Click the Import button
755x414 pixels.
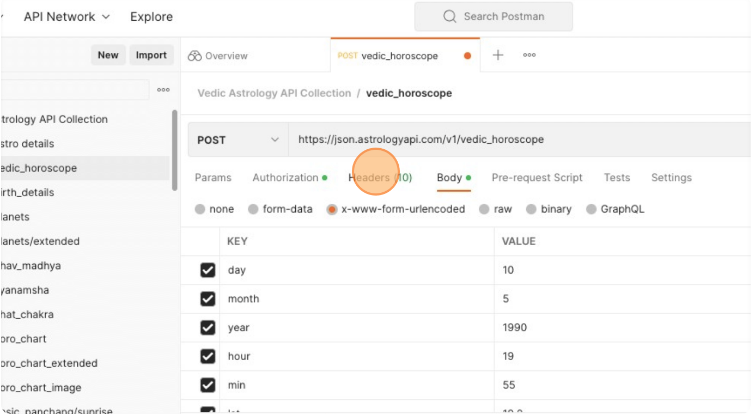151,55
